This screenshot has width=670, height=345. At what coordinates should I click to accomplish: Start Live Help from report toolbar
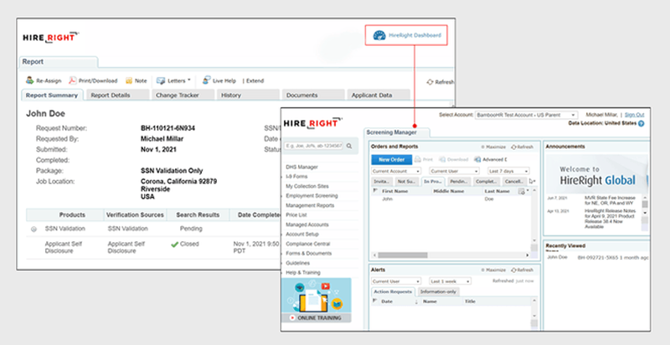(219, 80)
